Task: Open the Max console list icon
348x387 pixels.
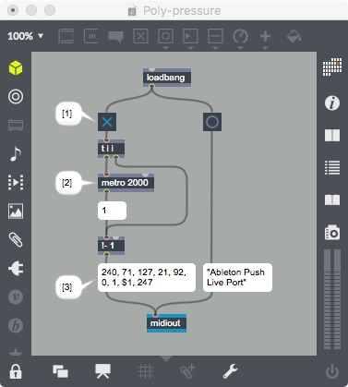Action: pos(332,168)
